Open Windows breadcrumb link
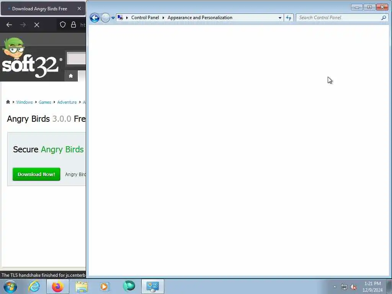 pyautogui.click(x=24, y=102)
